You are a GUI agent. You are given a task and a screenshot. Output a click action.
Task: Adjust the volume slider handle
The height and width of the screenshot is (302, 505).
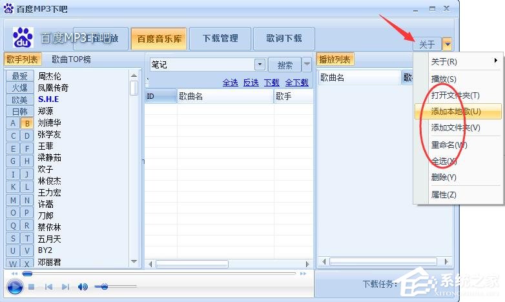(104, 287)
